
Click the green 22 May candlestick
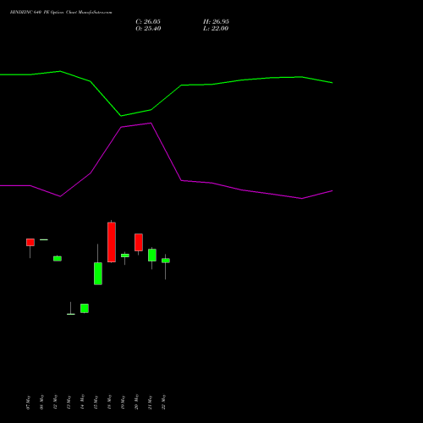(x=166, y=261)
